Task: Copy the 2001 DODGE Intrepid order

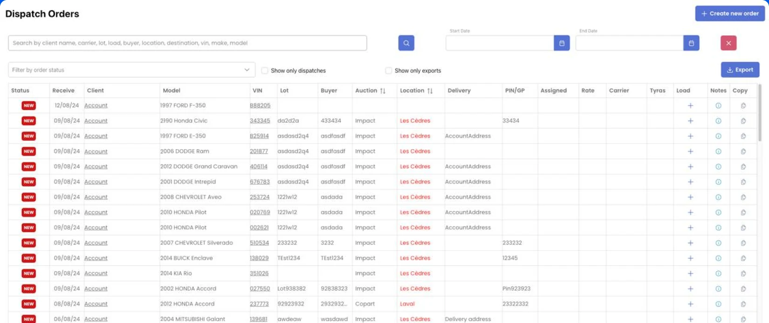Action: click(x=743, y=182)
